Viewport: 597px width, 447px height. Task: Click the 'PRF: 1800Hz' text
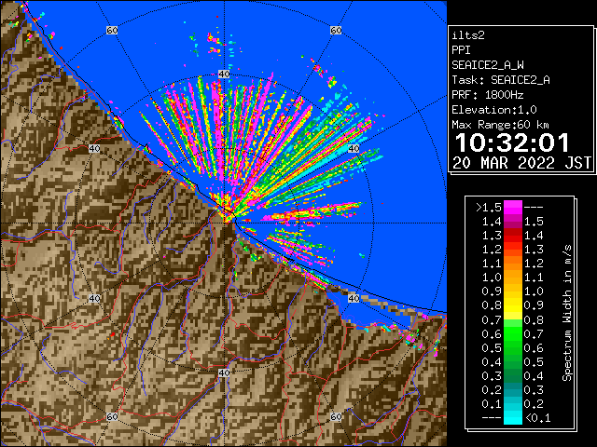coord(488,95)
